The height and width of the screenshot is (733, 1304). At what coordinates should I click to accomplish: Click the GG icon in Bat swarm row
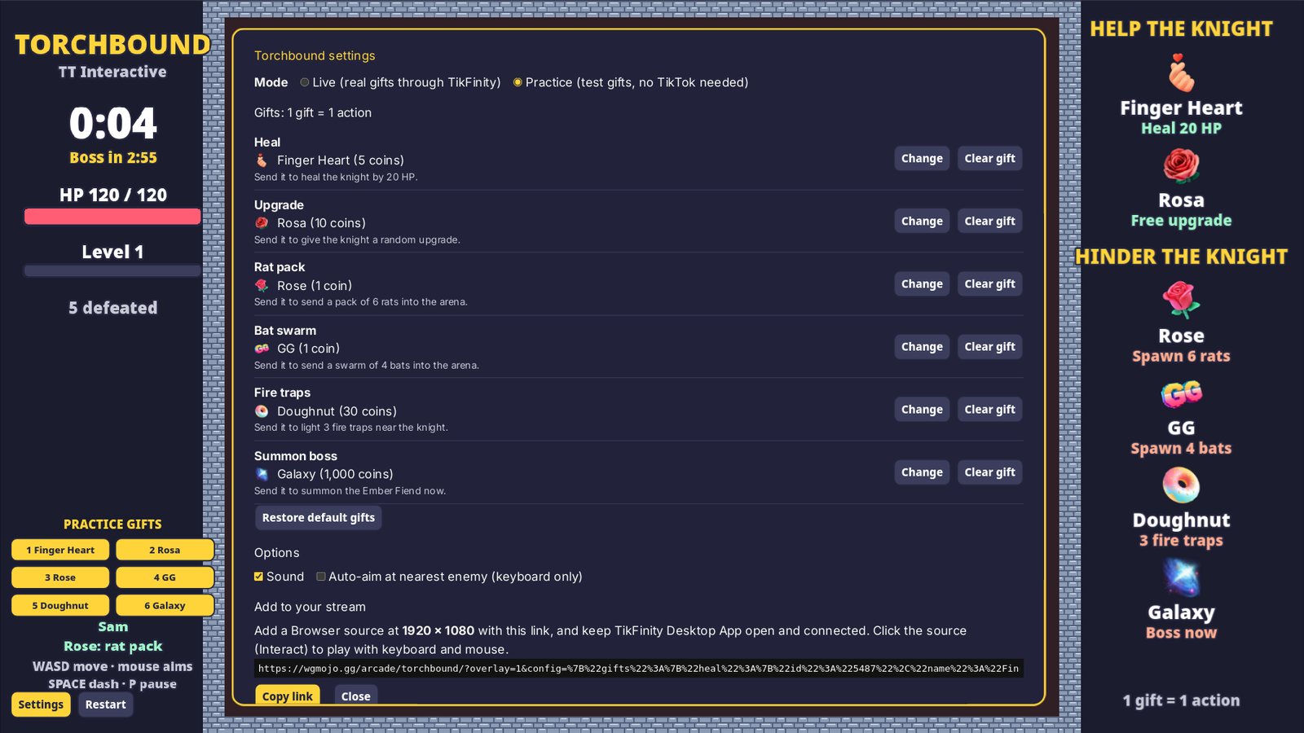pyautogui.click(x=262, y=349)
